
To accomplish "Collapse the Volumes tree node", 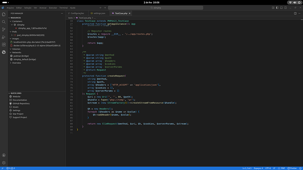I will 11,49.
